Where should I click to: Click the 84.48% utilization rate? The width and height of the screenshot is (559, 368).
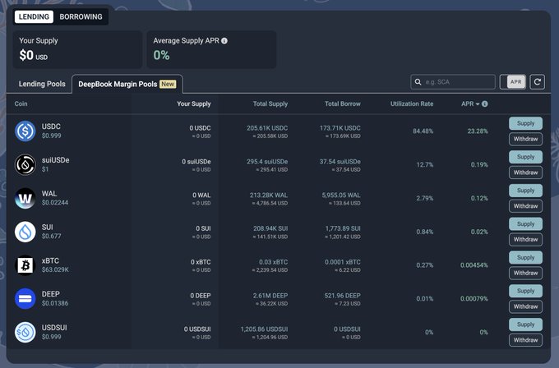tap(423, 131)
